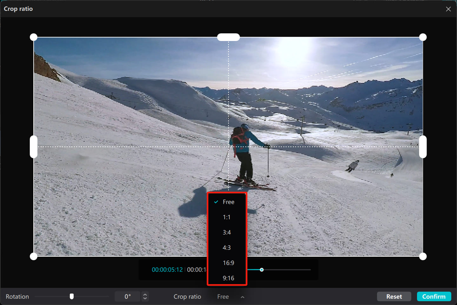Pick the 9:16 crop ratio

coord(228,278)
